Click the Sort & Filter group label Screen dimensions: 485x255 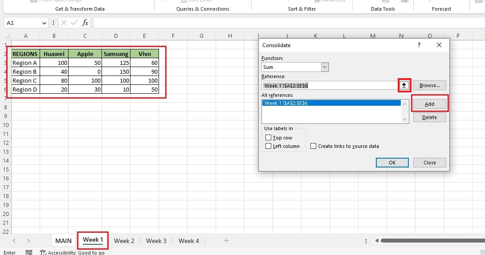point(302,9)
